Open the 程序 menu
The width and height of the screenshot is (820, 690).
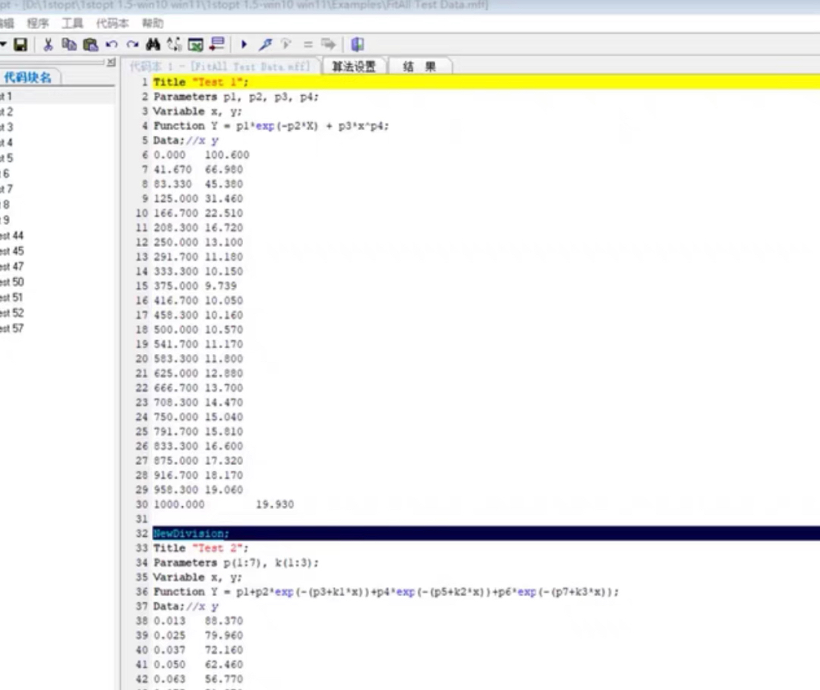click(38, 23)
